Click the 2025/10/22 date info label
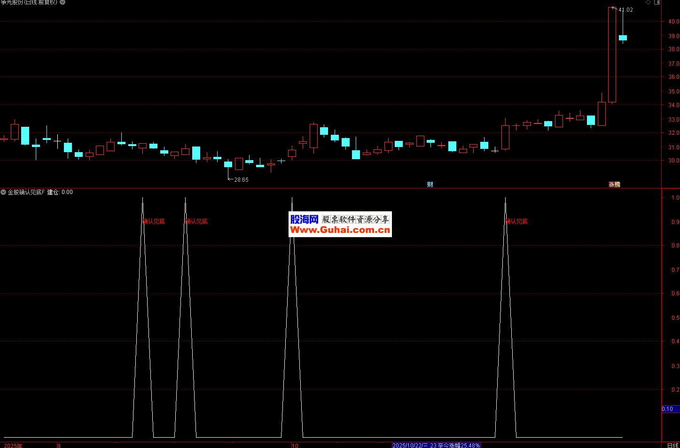680x448 pixels. coord(436,445)
